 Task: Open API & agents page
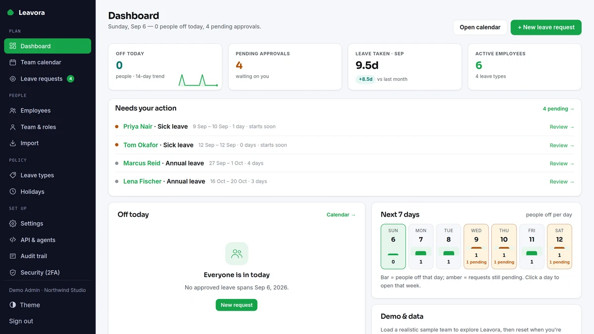tap(48, 240)
